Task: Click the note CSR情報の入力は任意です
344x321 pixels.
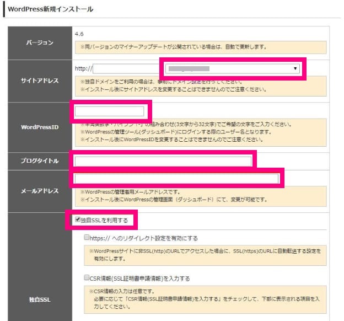Action: click(122, 292)
